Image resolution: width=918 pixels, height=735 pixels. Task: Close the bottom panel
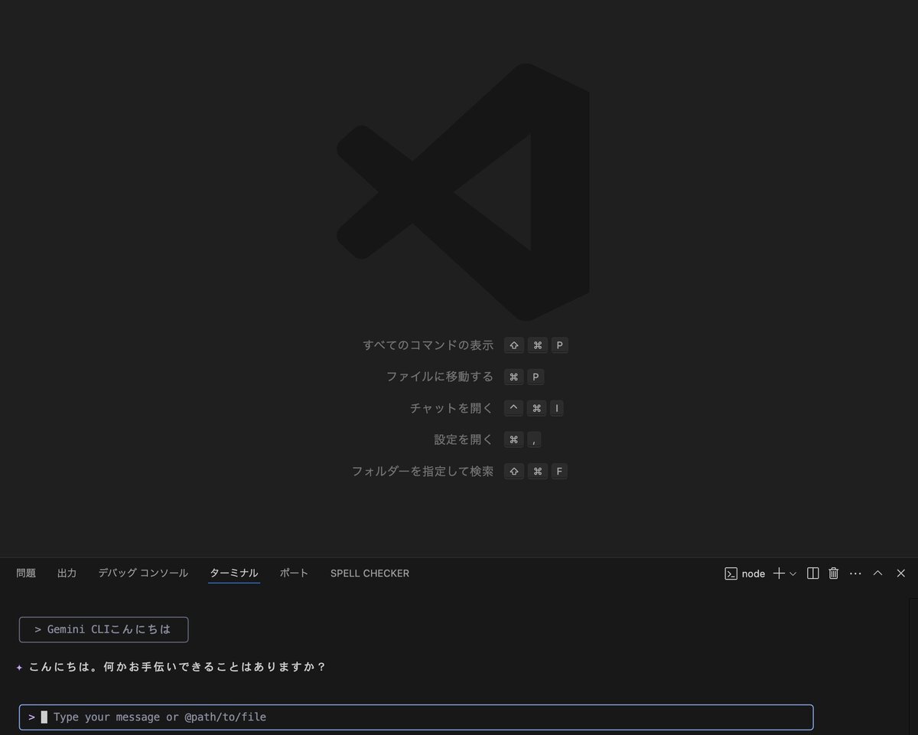pyautogui.click(x=900, y=573)
